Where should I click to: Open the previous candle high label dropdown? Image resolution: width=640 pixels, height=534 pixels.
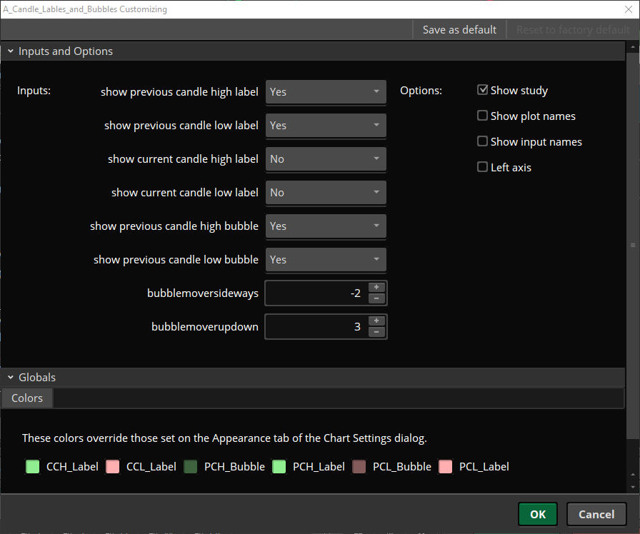tap(326, 92)
